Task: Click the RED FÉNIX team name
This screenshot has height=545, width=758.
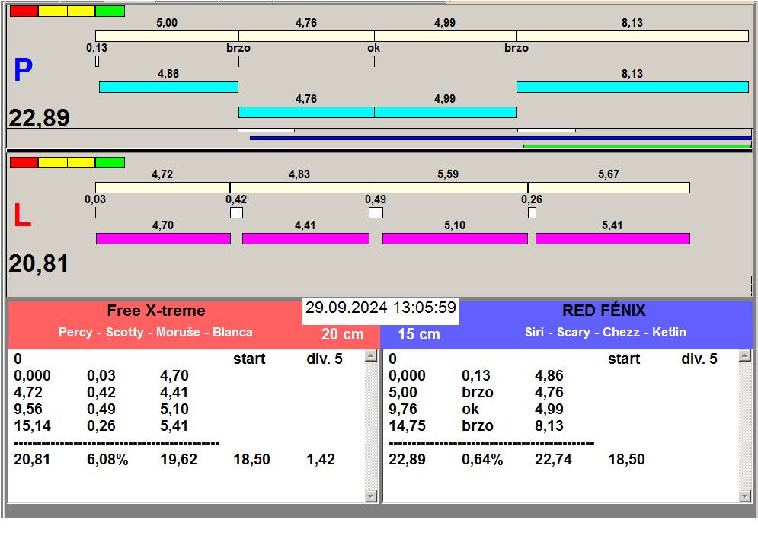Action: pos(604,311)
